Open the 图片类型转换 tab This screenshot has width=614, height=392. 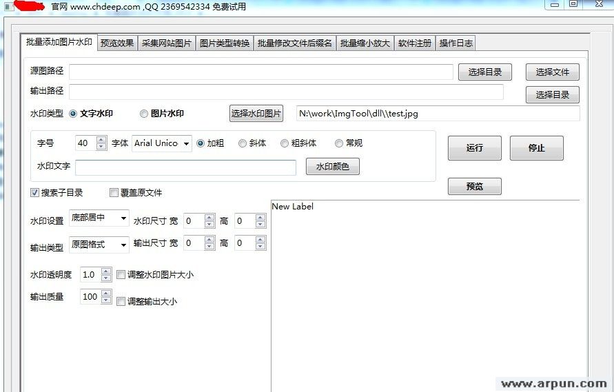[225, 43]
